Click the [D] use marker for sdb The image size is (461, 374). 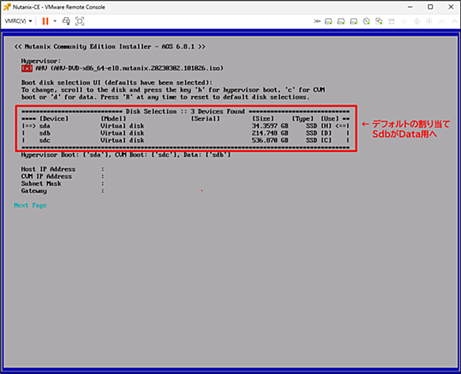(326, 133)
